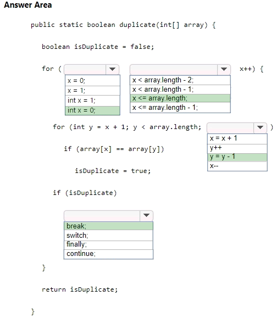The height and width of the screenshot is (318, 277).
Task: Pick the 'finally;' option
Action: [109, 245]
